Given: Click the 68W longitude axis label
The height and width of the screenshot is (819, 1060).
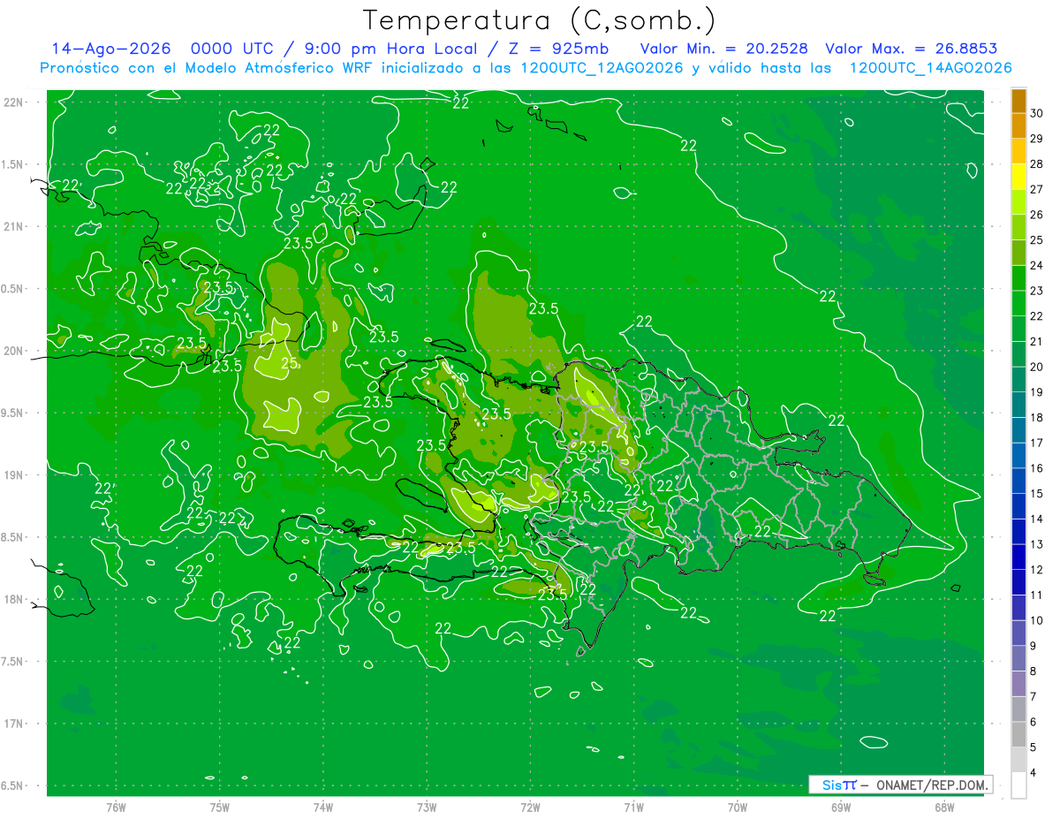Looking at the screenshot, I should click(x=944, y=808).
